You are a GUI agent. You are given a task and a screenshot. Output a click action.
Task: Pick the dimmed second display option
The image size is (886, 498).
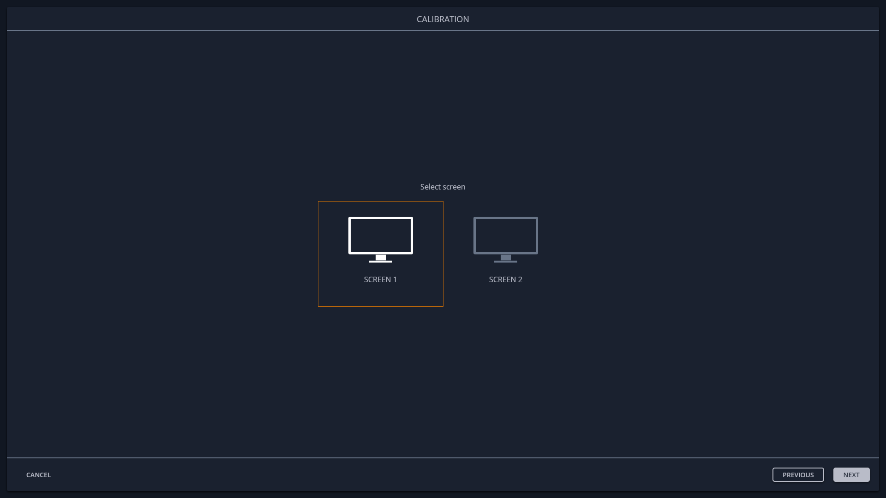(x=505, y=249)
